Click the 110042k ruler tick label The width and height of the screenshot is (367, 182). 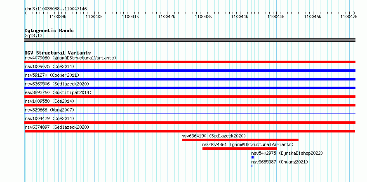(167, 17)
